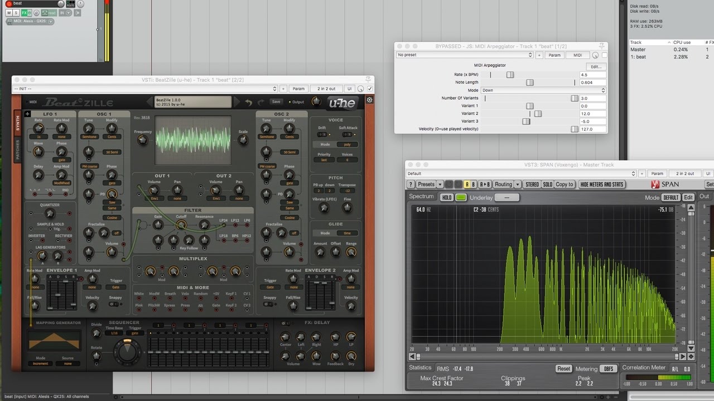The height and width of the screenshot is (401, 714).
Task: Click the mapping generator waveform display
Action: (54, 341)
